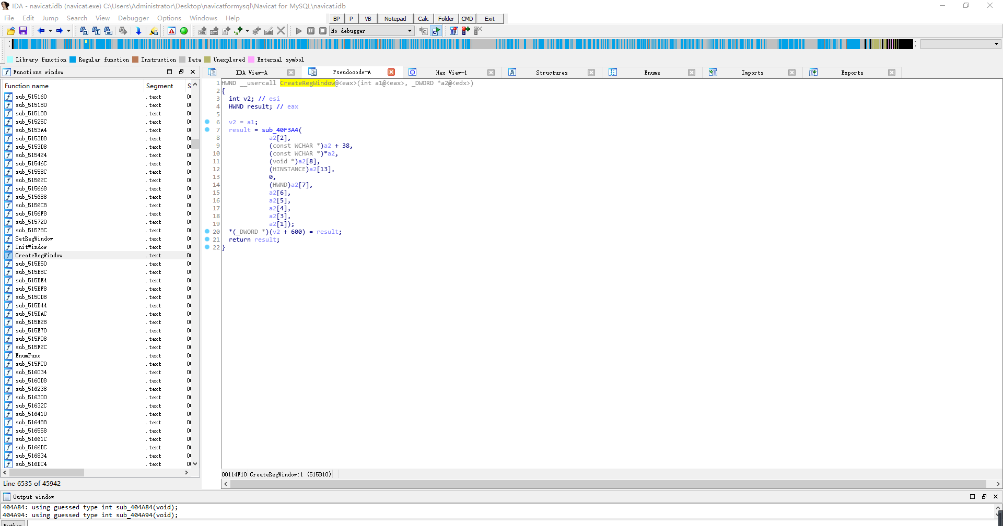The width and height of the screenshot is (1003, 526).
Task: Click the search for byte sequence icon
Action: (108, 31)
